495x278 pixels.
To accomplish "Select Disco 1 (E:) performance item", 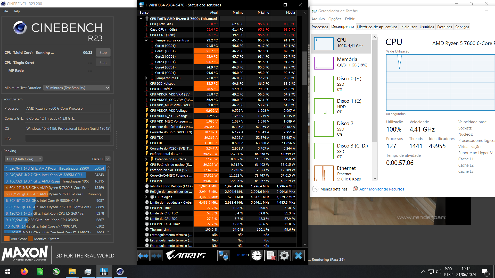I will coord(341,106).
